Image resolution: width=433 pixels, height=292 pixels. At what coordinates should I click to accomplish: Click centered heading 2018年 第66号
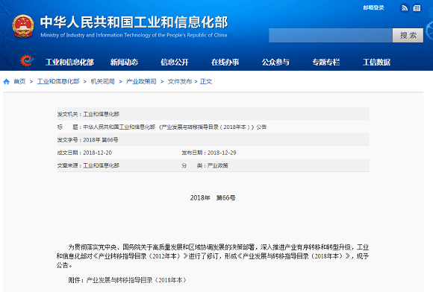[213, 198]
